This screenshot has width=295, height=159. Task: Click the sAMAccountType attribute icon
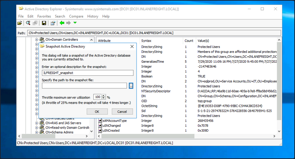100,121
